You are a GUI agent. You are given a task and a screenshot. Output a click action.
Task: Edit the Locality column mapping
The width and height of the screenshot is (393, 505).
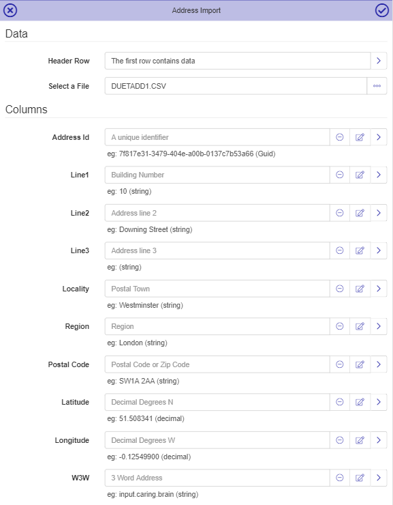point(360,289)
